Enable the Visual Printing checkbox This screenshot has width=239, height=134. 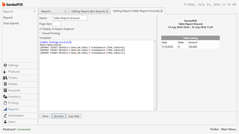pyautogui.click(x=41, y=33)
